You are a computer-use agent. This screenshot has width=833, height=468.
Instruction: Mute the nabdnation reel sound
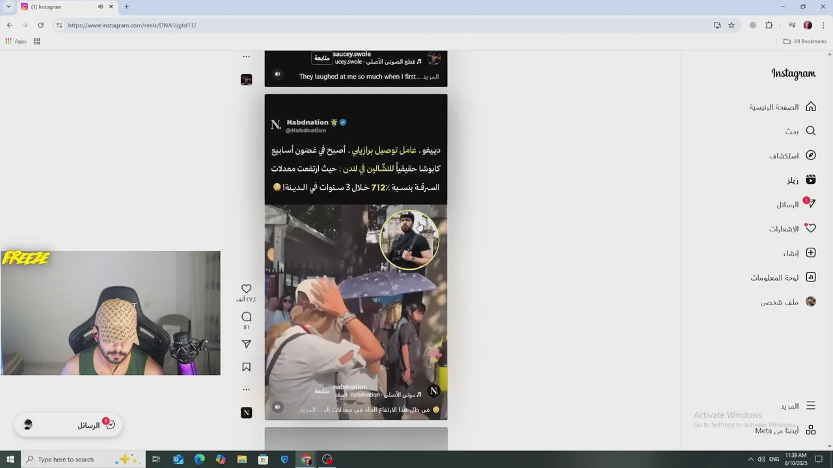(277, 407)
